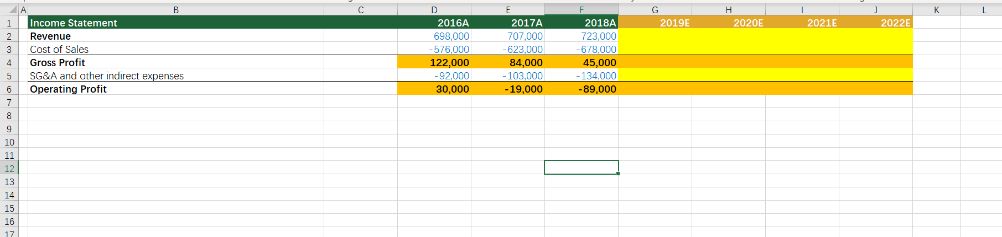Select the 2020E header cell
Viewport: 1002px width, 237px height.
click(x=729, y=23)
